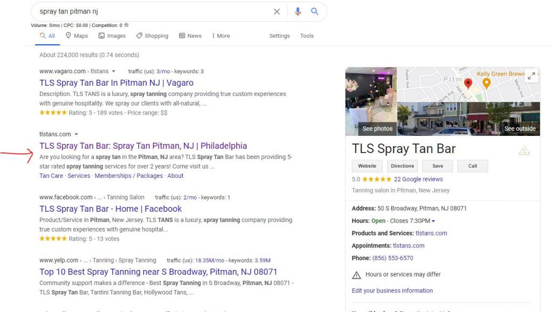The image size is (552, 312).
Task: Open Memberships / Packages sitelink
Action: 128,176
